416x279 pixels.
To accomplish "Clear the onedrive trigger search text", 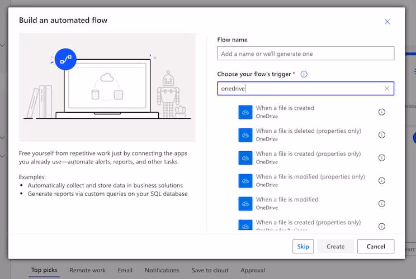I will point(387,88).
